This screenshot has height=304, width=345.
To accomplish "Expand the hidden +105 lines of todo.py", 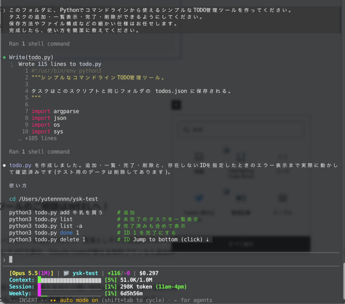I will pos(38,138).
